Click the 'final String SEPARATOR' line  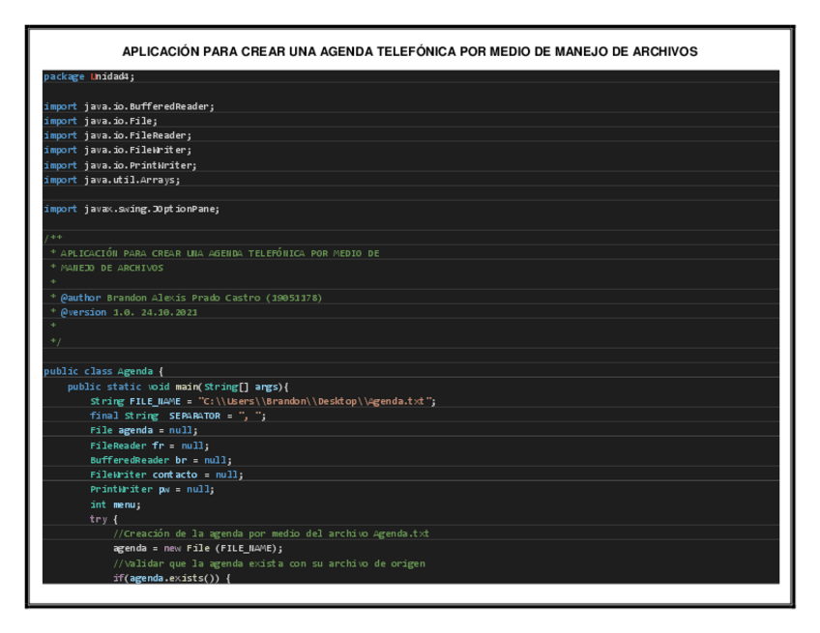click(177, 416)
